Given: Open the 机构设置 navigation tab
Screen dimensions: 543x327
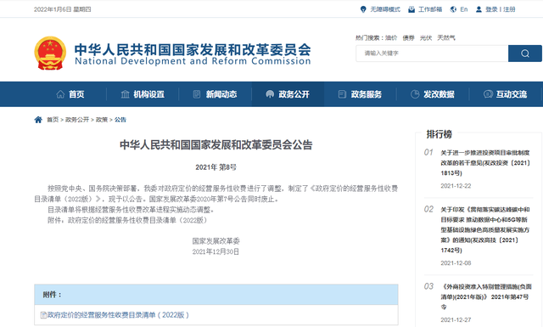Looking at the screenshot, I should pyautogui.click(x=143, y=94).
